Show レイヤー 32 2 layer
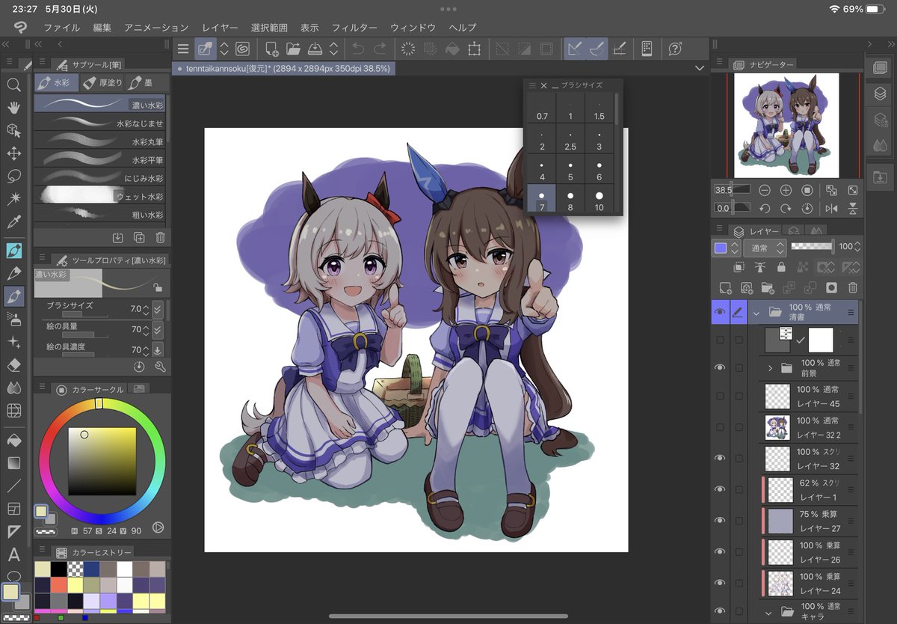 [x=720, y=427]
